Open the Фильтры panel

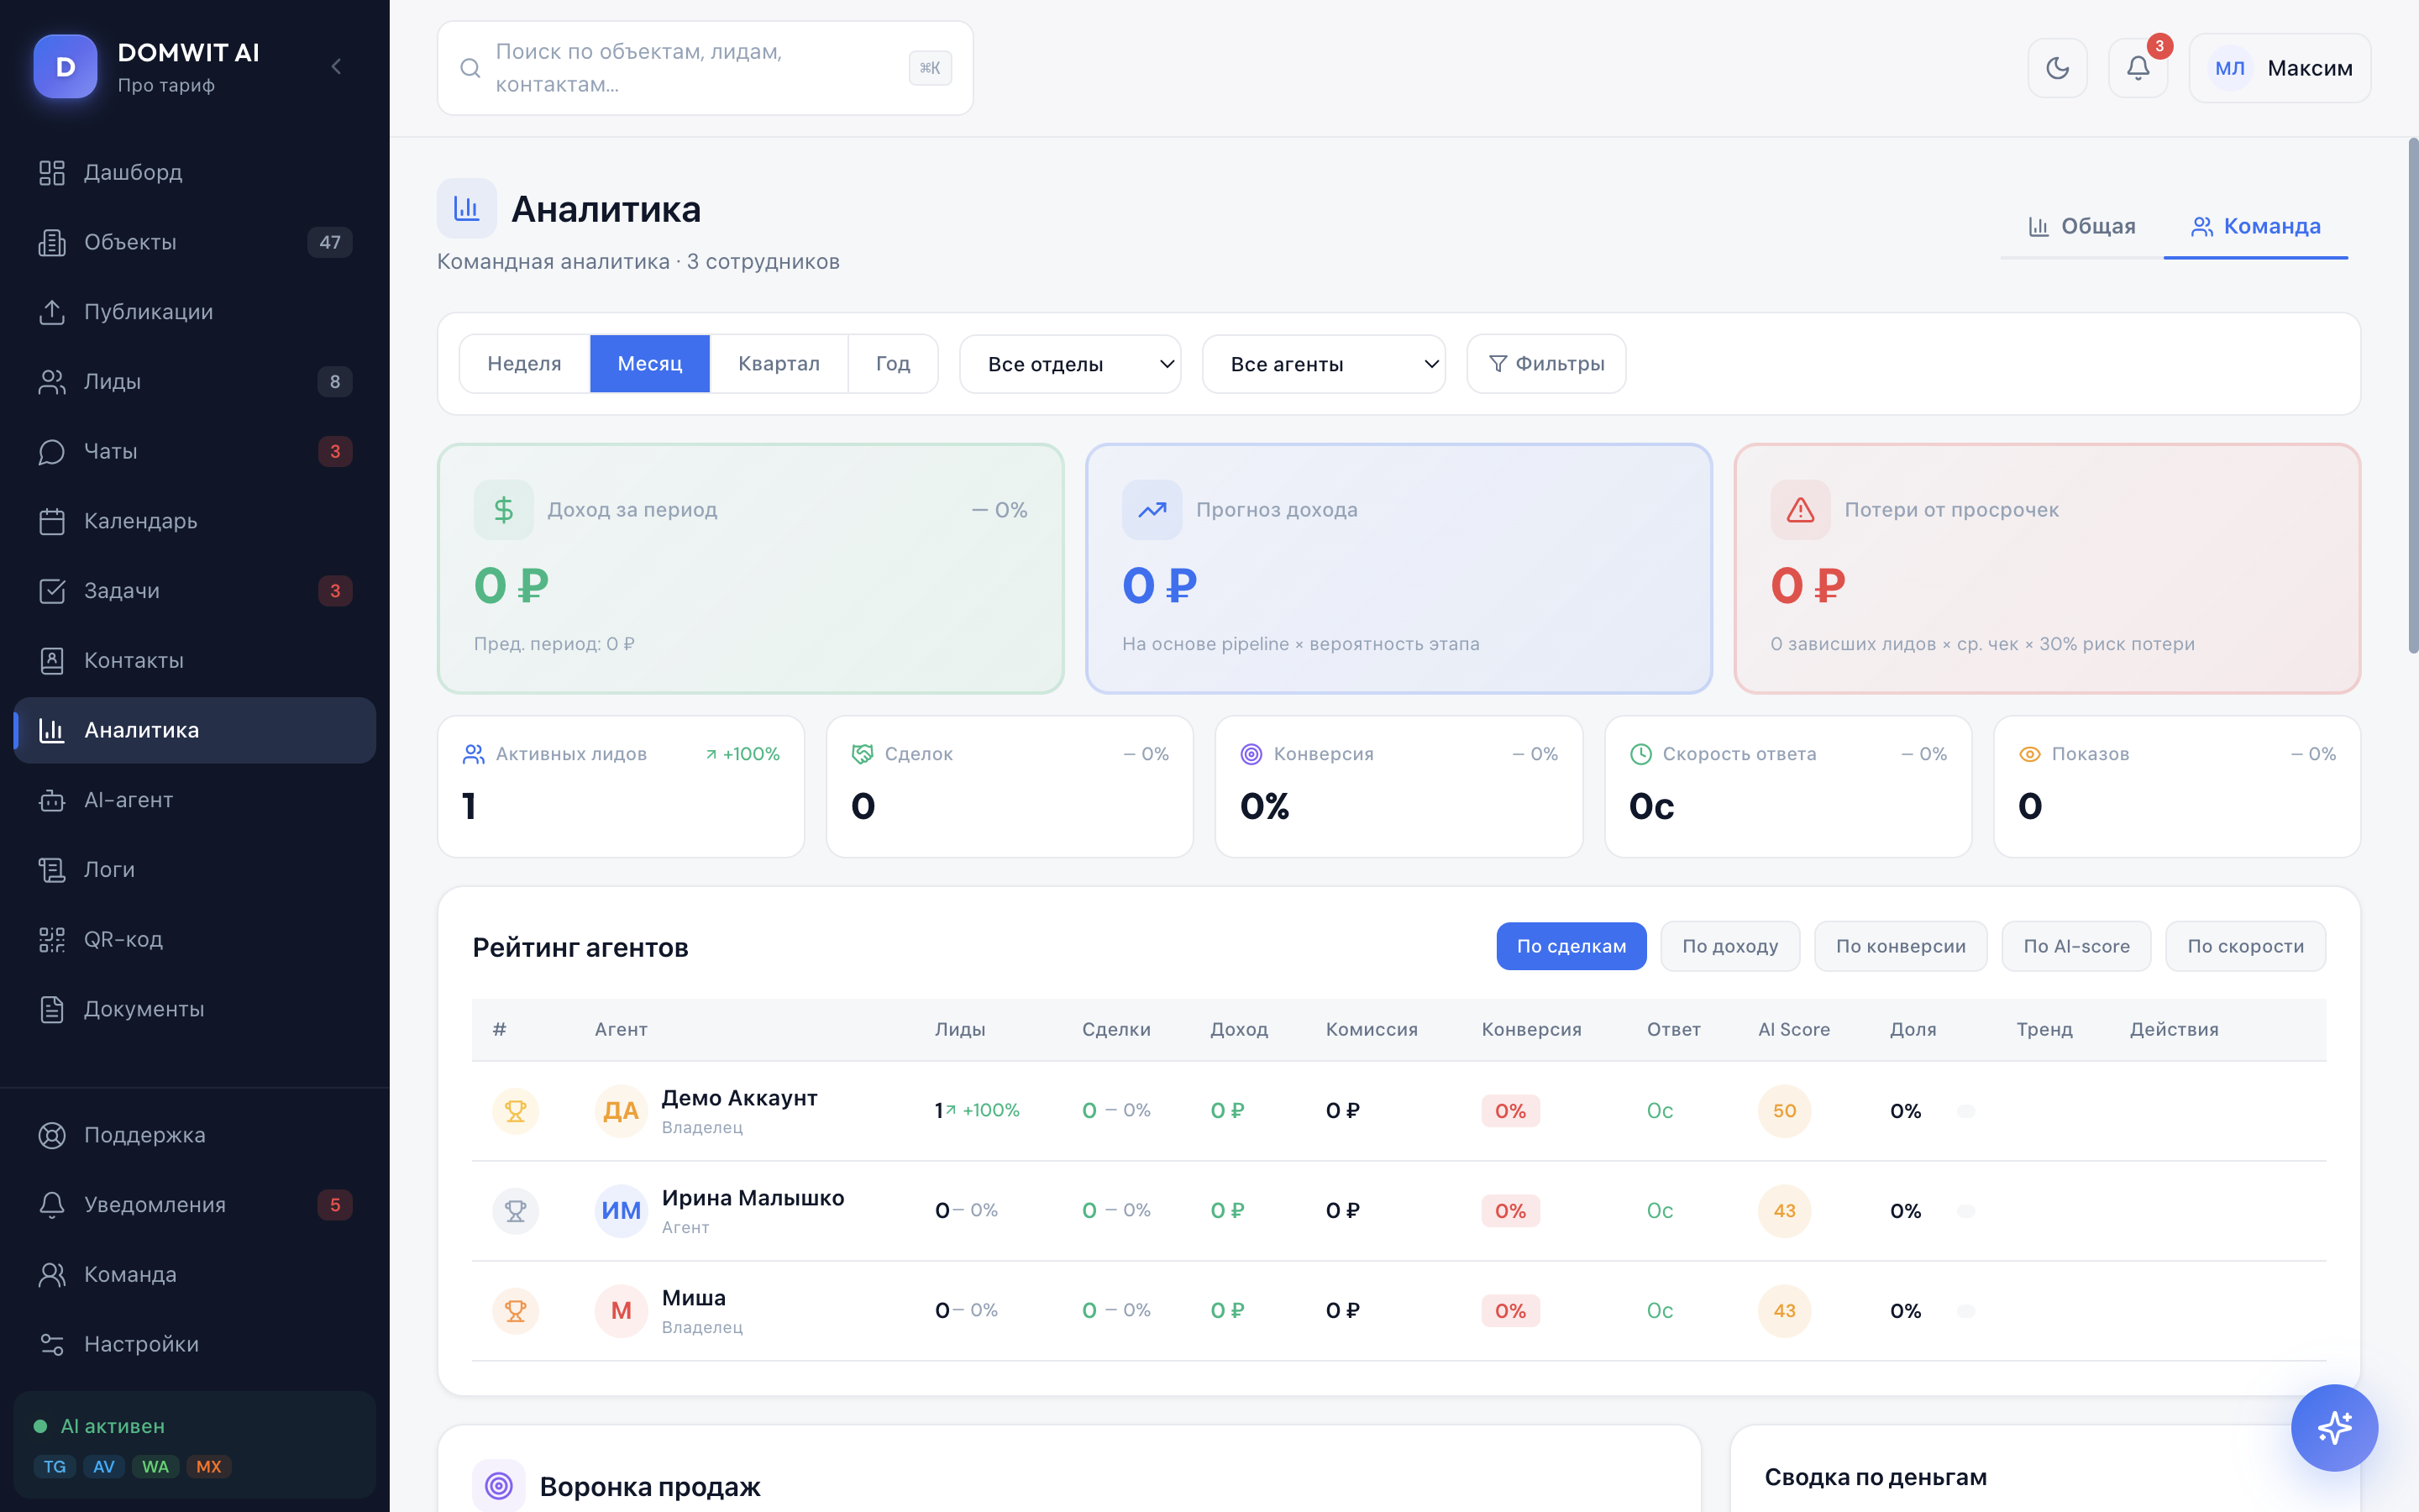coord(1545,363)
